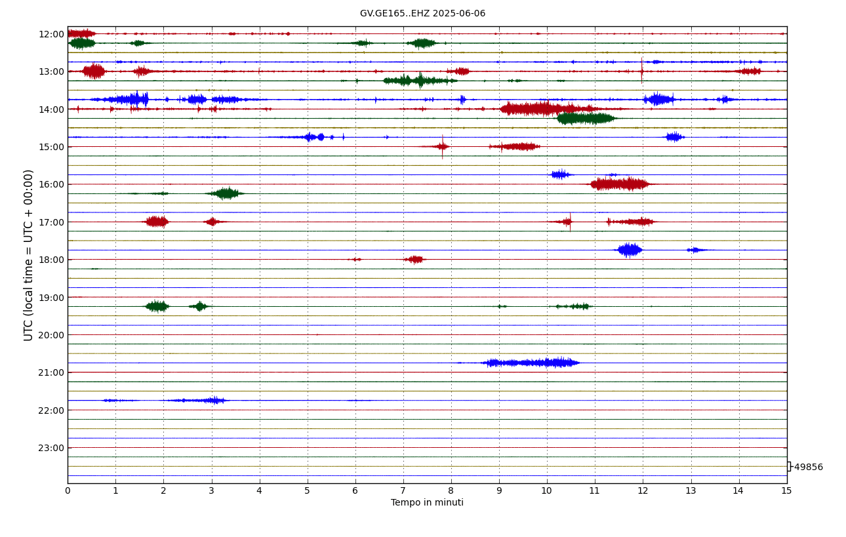Viewport: 846px width, 537px height.
Task: Click the x-axis tick label 0
Action: tap(68, 491)
